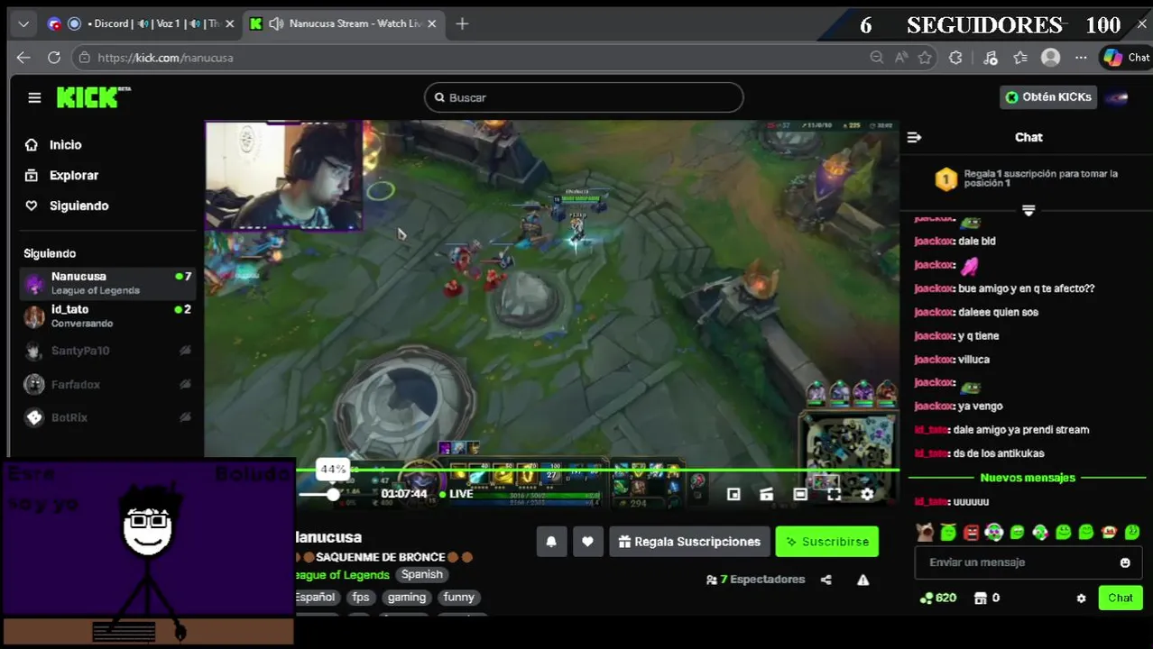1153x649 pixels.
Task: Mute the Nanucusa Stream tab's speaker icon
Action: (276, 23)
